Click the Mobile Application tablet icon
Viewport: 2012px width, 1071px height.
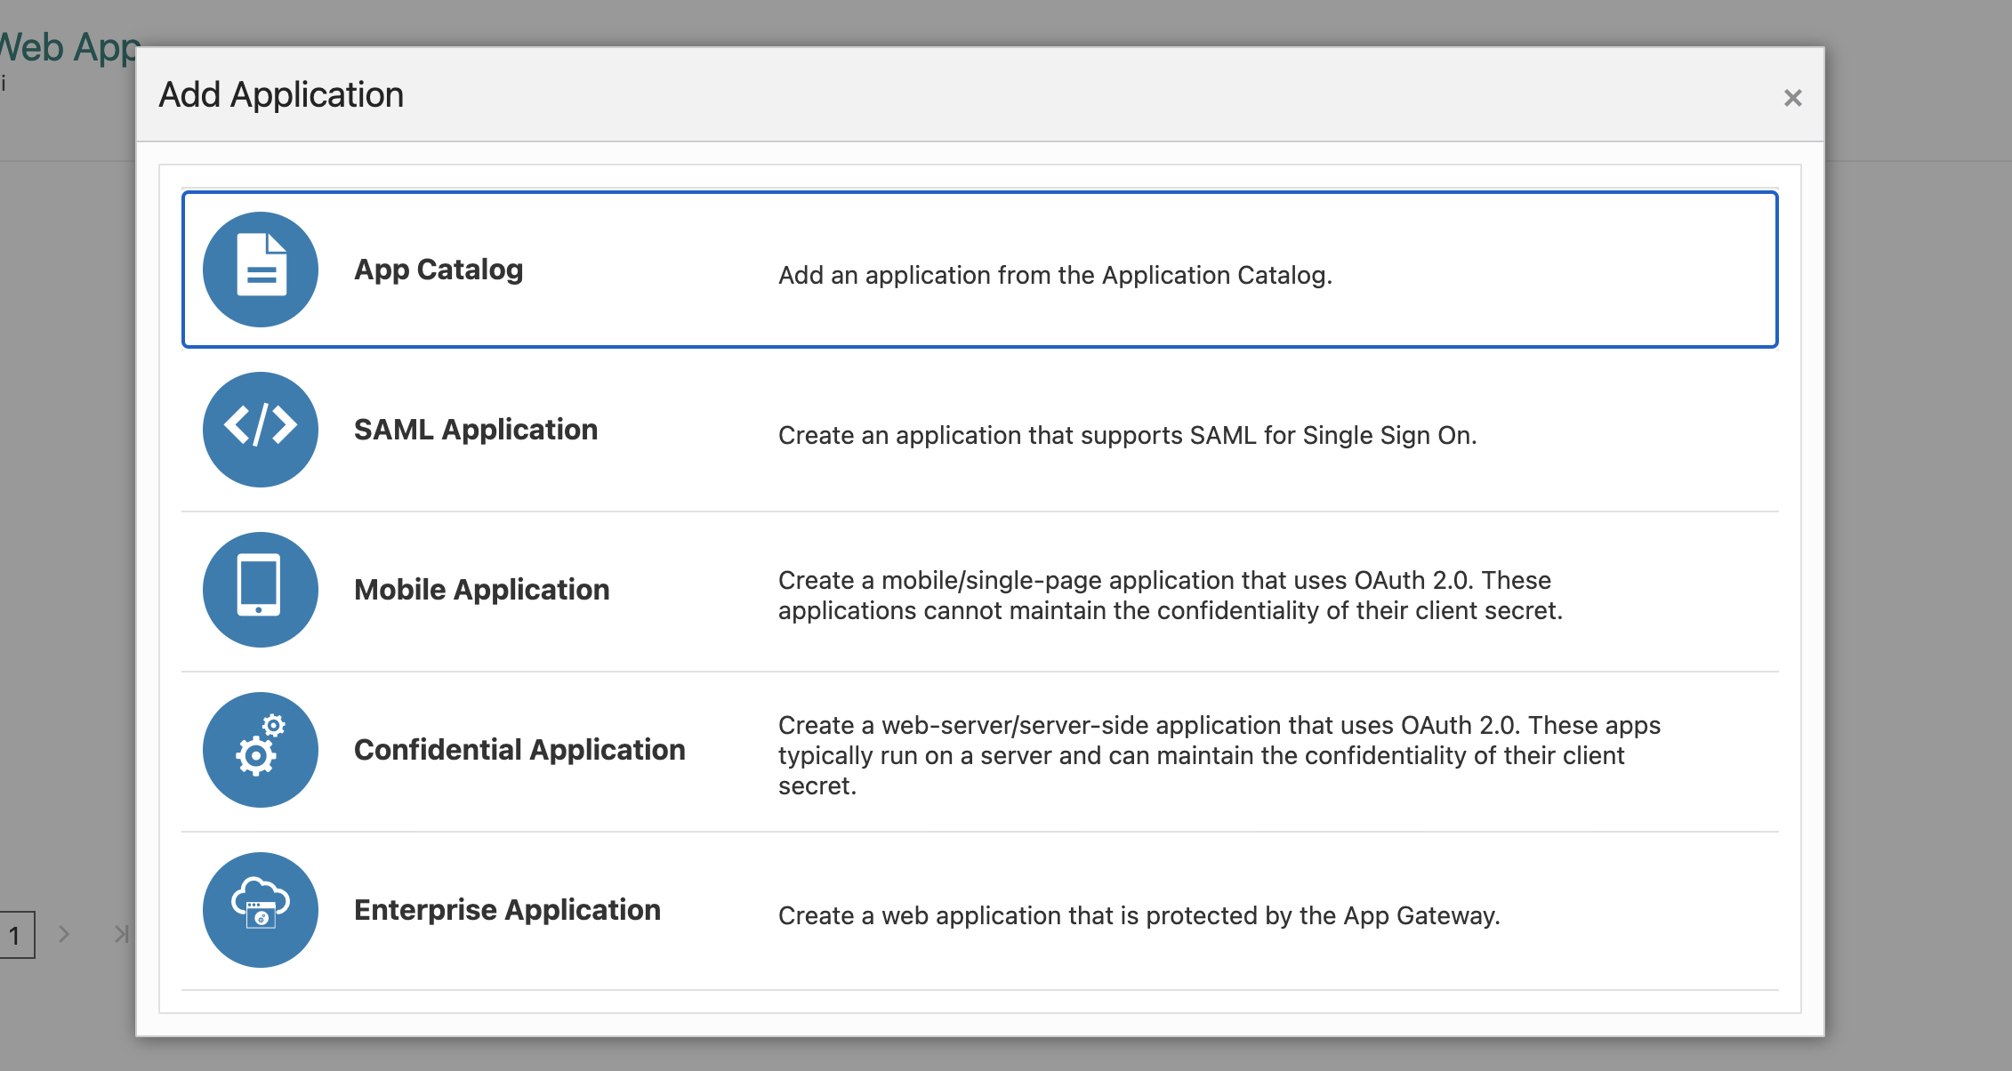(261, 589)
